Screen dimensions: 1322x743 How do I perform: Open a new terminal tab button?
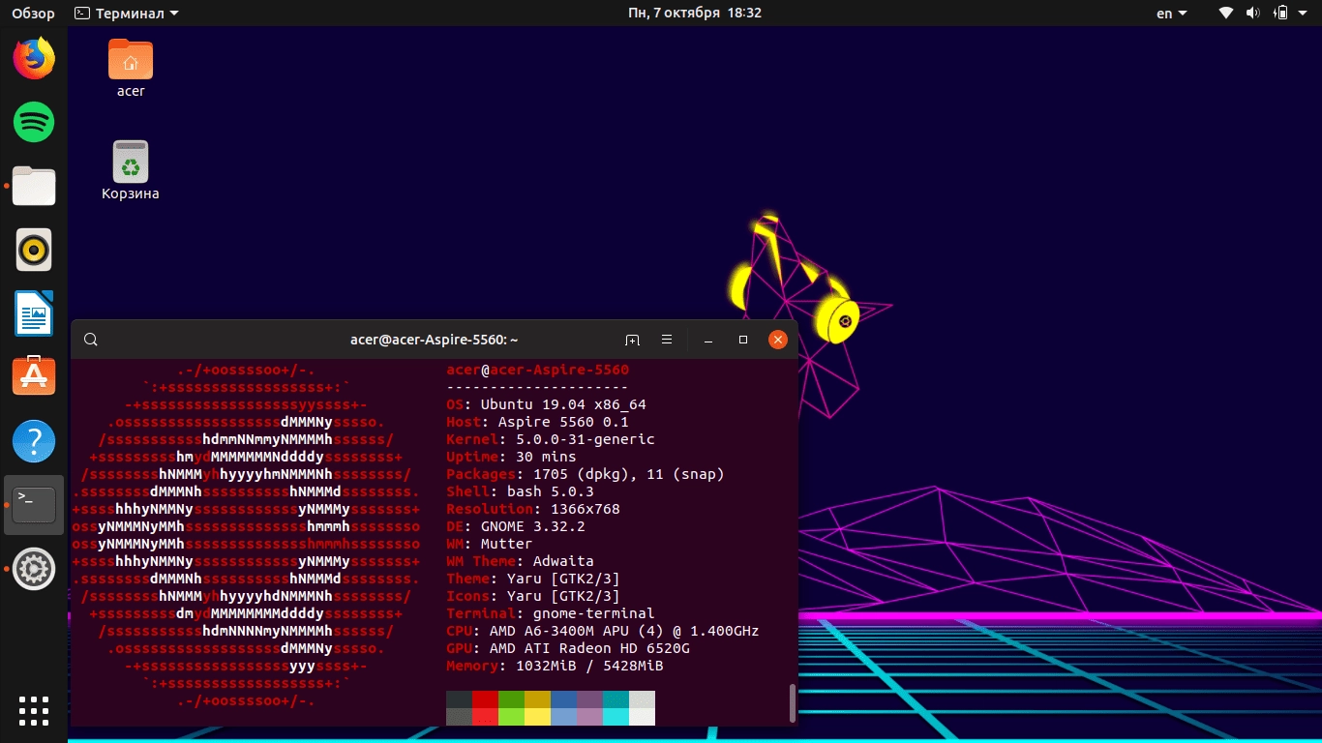[x=632, y=340]
